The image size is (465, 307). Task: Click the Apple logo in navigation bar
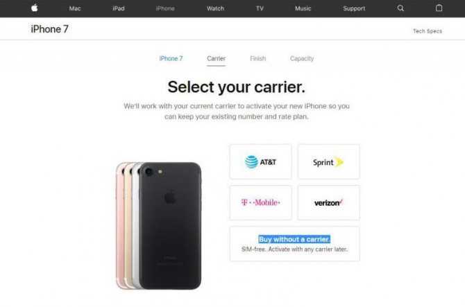[35, 8]
